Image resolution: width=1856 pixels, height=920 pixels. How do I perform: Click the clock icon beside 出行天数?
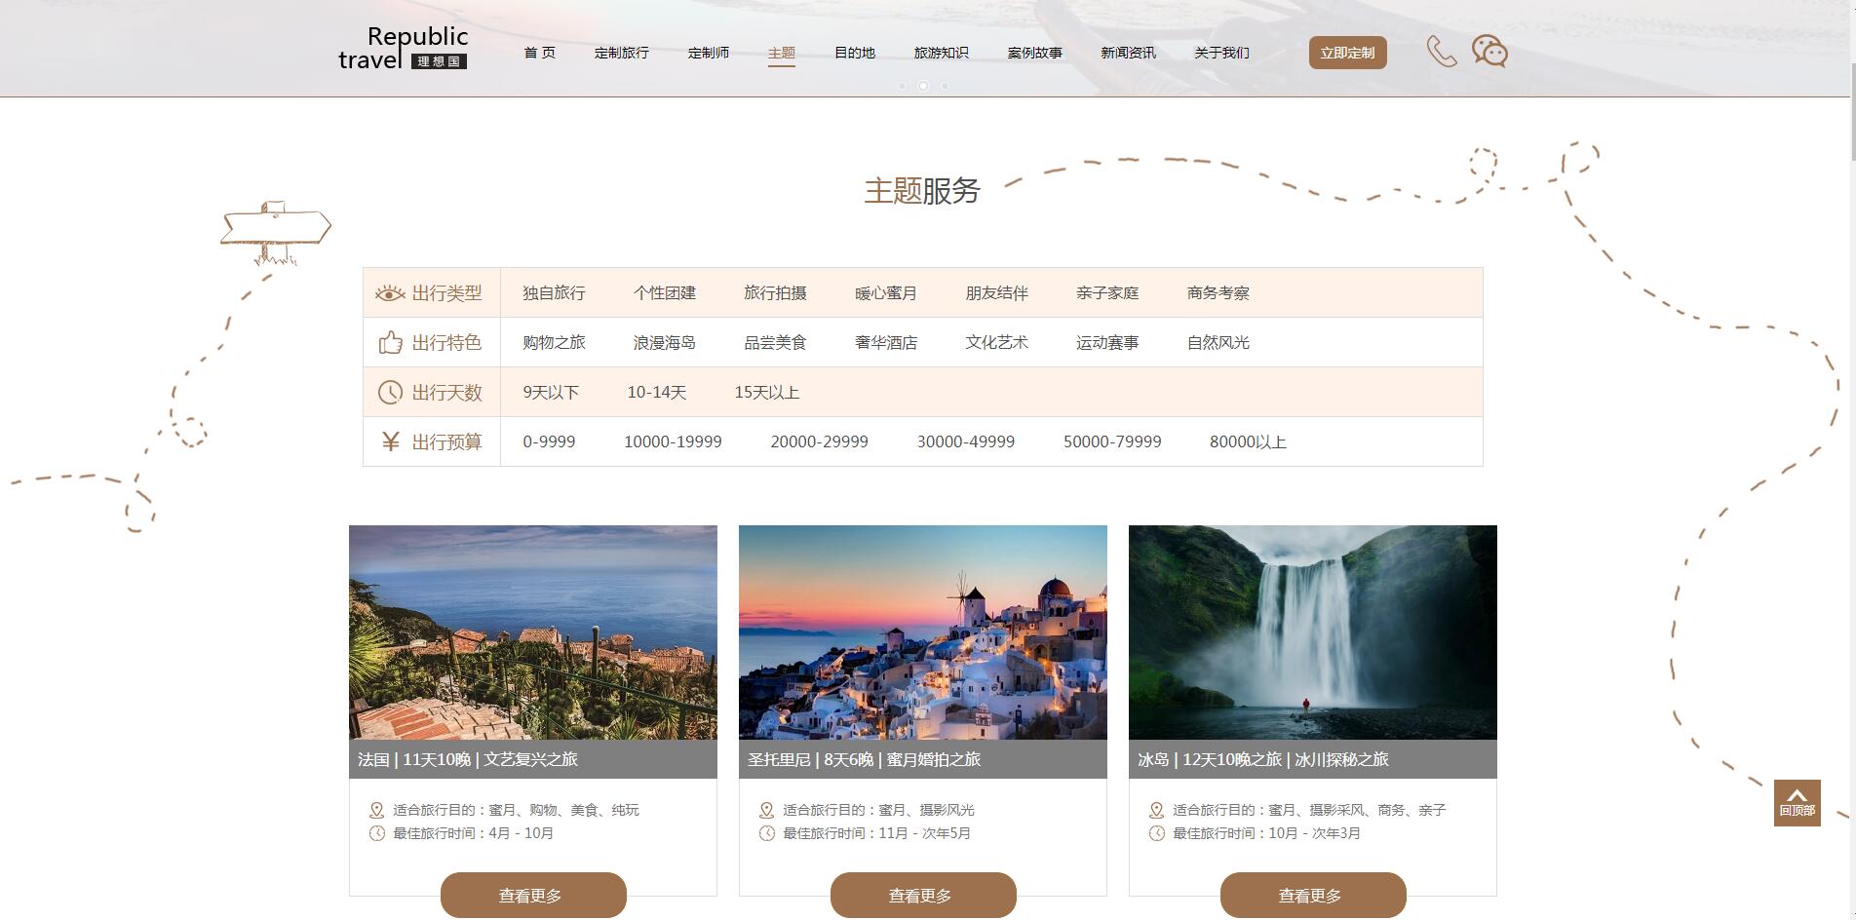click(389, 392)
